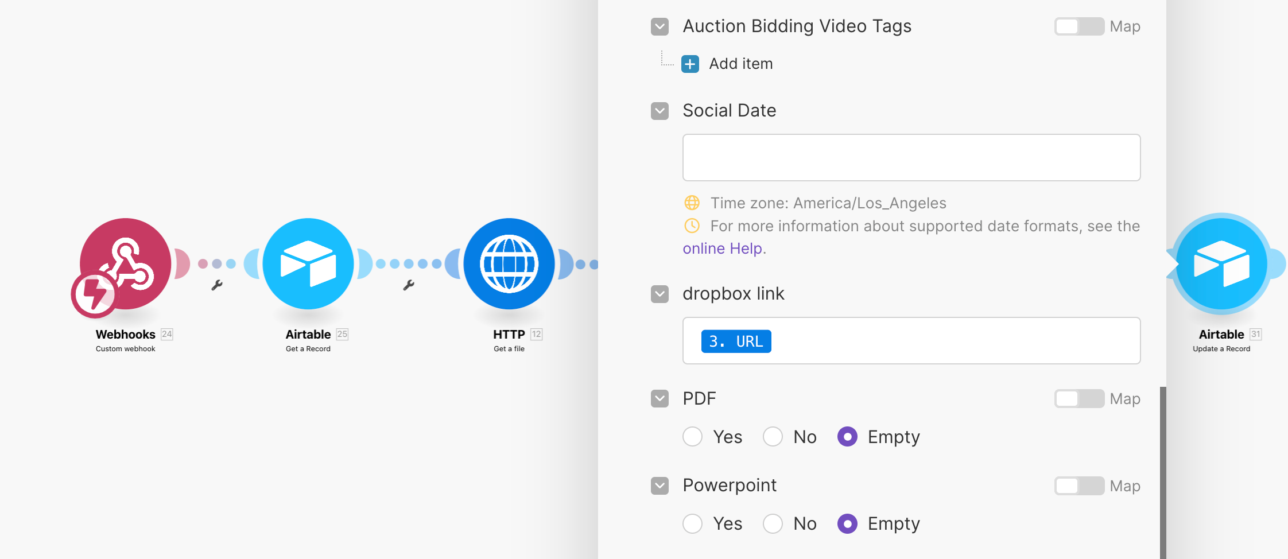Select the Airtable Update a Record module
The width and height of the screenshot is (1288, 559).
coord(1221,263)
